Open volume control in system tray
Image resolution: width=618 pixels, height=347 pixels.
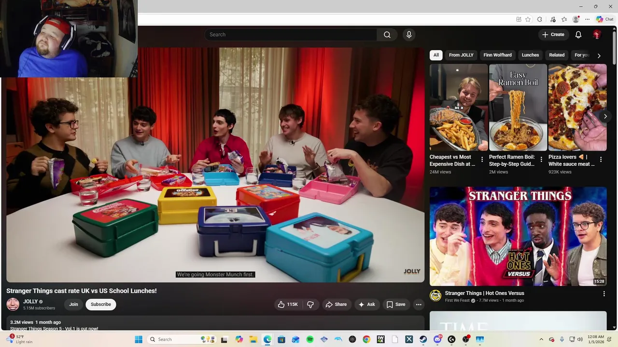click(x=580, y=339)
